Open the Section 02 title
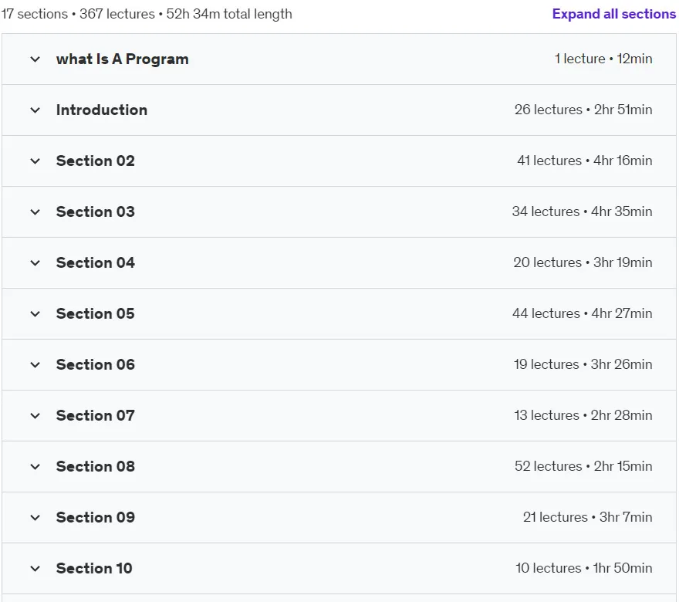This screenshot has height=602, width=679. pyautogui.click(x=95, y=161)
